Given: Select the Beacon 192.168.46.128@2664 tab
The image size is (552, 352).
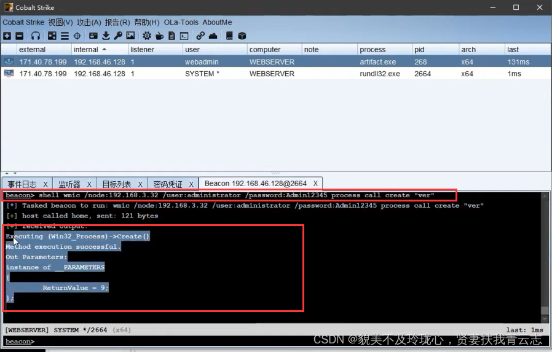Looking at the screenshot, I should [x=256, y=184].
